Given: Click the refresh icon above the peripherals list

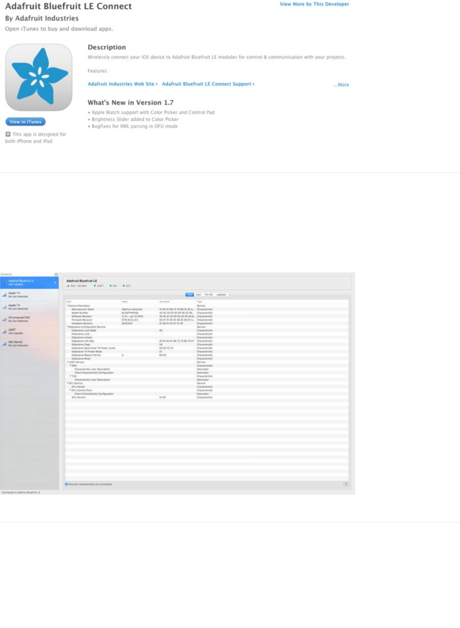Looking at the screenshot, I should [x=56, y=274].
